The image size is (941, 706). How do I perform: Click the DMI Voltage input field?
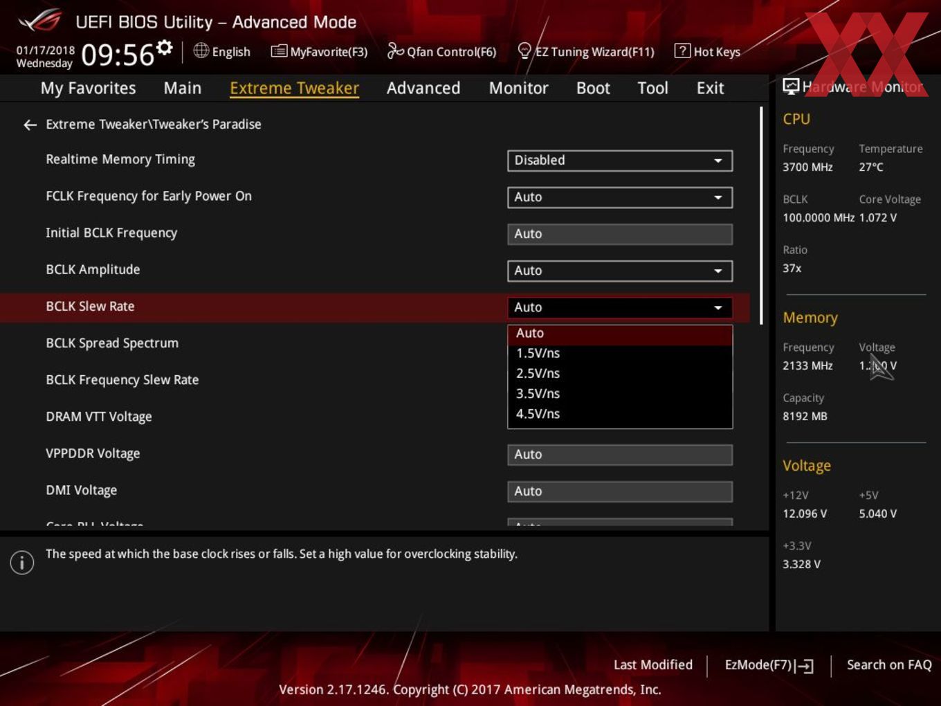pos(620,491)
